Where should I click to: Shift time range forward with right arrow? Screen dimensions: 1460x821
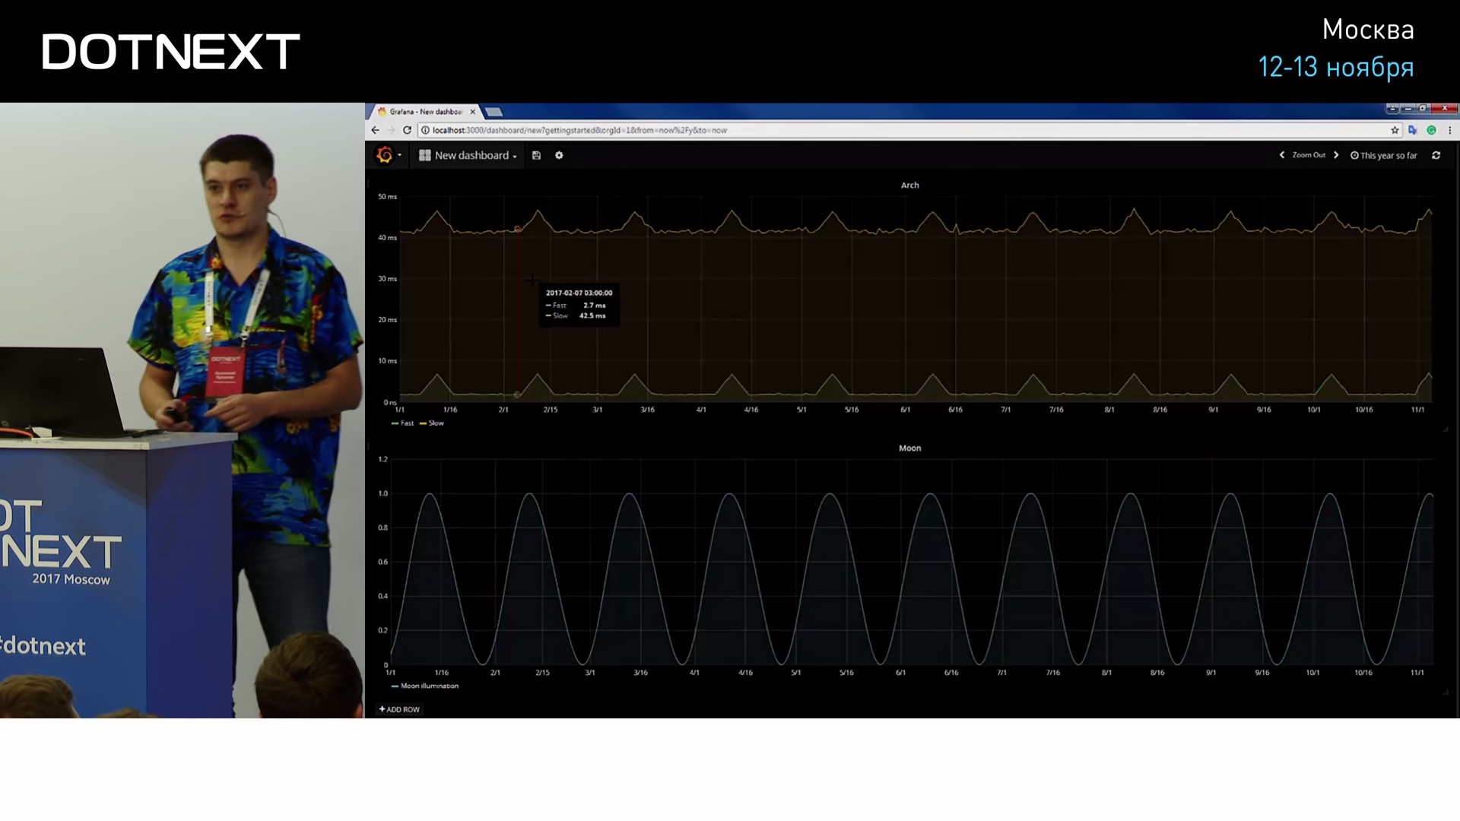[x=1336, y=155]
